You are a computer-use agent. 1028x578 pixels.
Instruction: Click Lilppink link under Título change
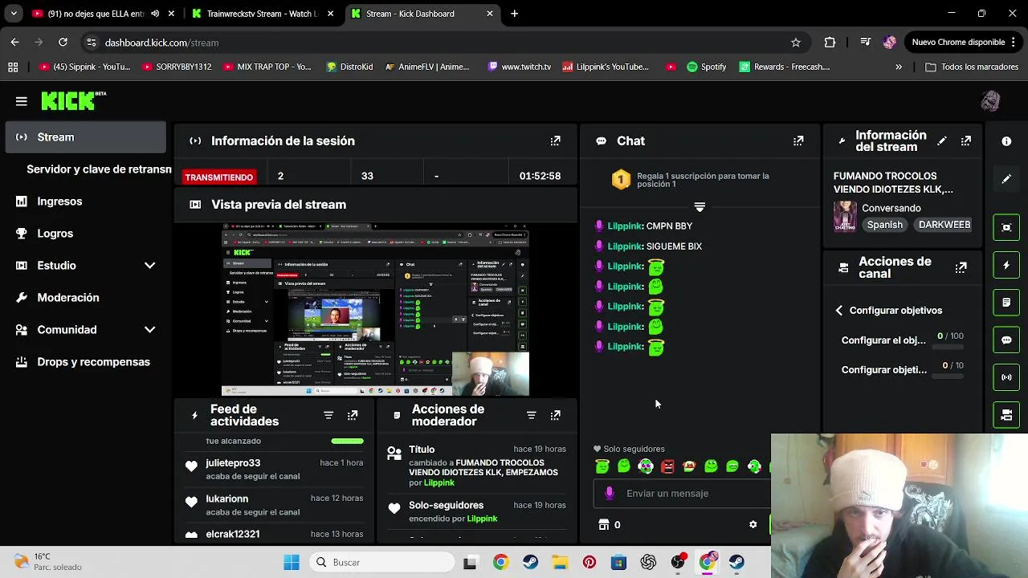tap(439, 483)
